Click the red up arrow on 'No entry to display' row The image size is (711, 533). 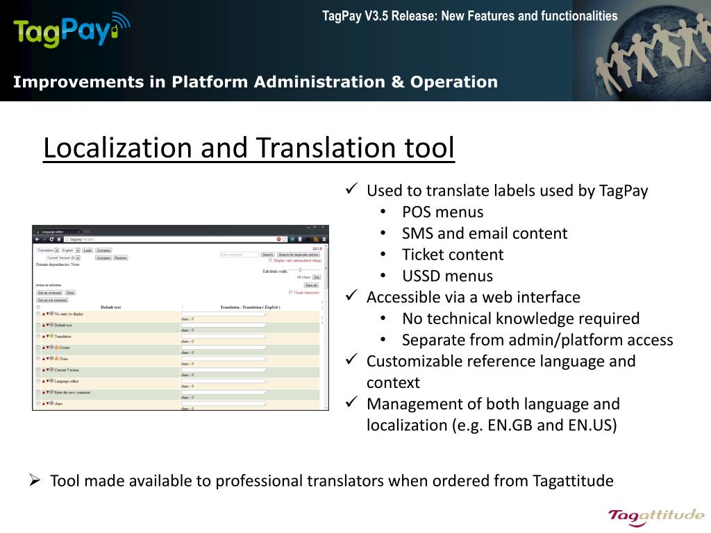click(x=44, y=314)
